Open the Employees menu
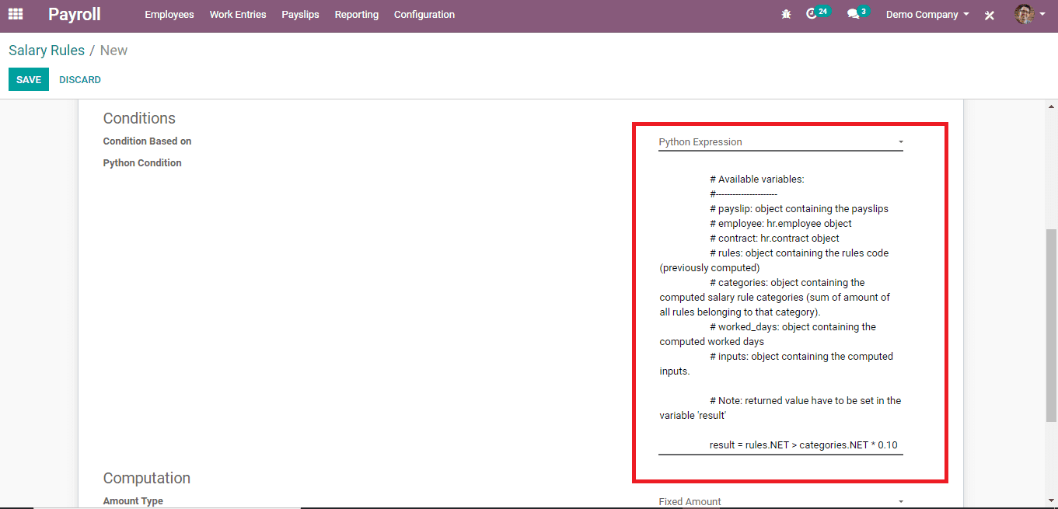 pyautogui.click(x=169, y=14)
